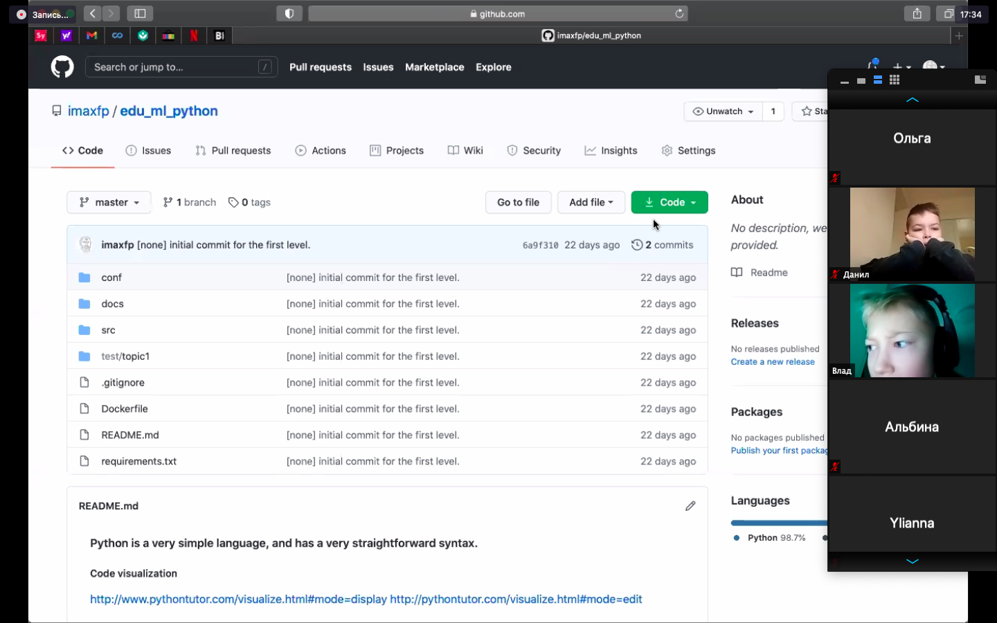This screenshot has width=997, height=623.
Task: Open Safari's privacy shield icon
Action: (x=289, y=13)
